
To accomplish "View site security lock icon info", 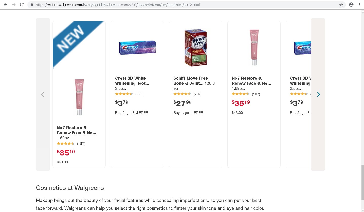I will tap(32, 5).
